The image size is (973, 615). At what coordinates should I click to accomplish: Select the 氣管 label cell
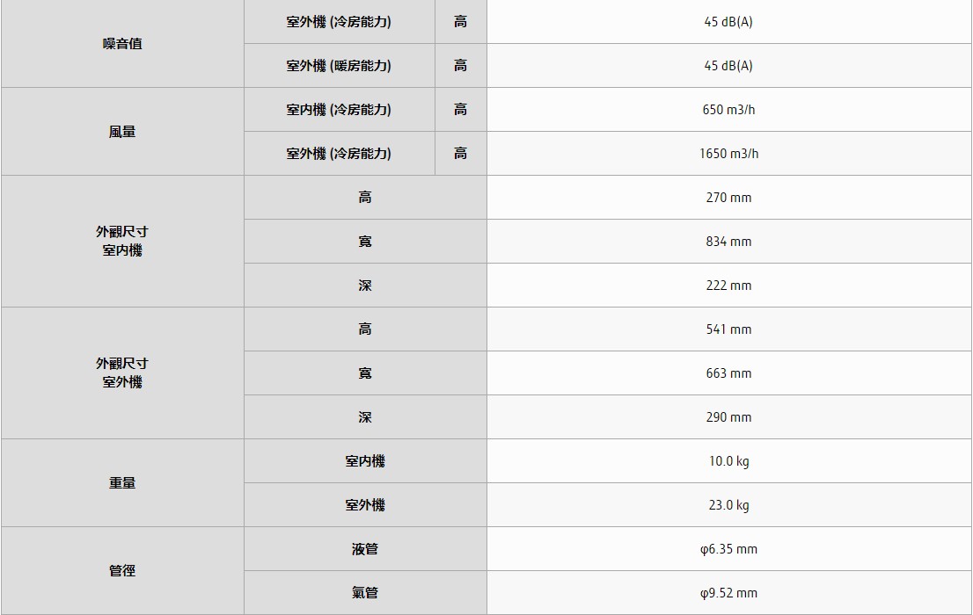(x=365, y=593)
